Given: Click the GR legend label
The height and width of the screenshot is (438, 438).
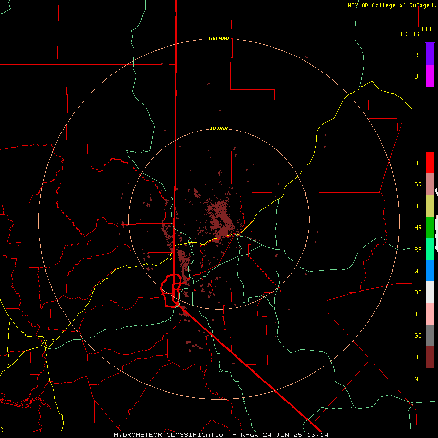Looking at the screenshot, I should click(418, 184).
